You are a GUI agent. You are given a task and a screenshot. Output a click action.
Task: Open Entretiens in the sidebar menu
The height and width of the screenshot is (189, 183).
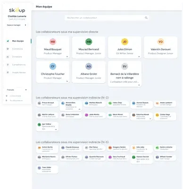point(17,57)
